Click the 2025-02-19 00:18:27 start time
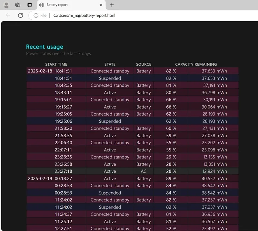Image resolution: width=258 pixels, height=231 pixels. (x=50, y=178)
